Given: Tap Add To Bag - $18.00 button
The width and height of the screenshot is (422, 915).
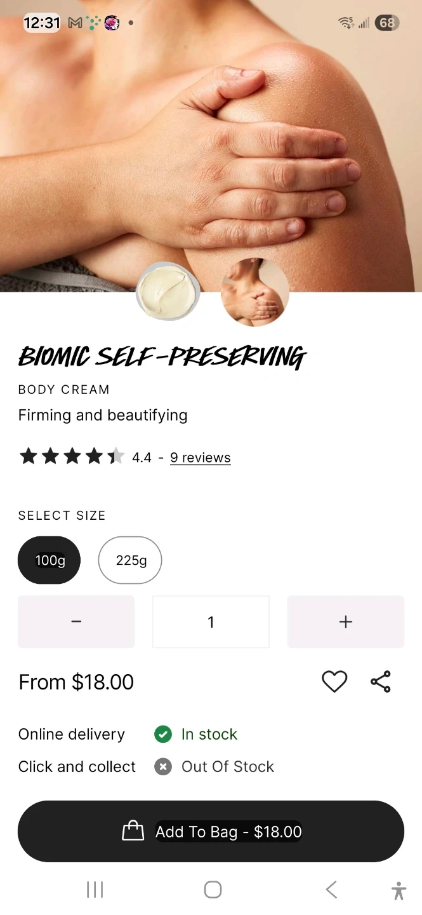Looking at the screenshot, I should [x=211, y=831].
